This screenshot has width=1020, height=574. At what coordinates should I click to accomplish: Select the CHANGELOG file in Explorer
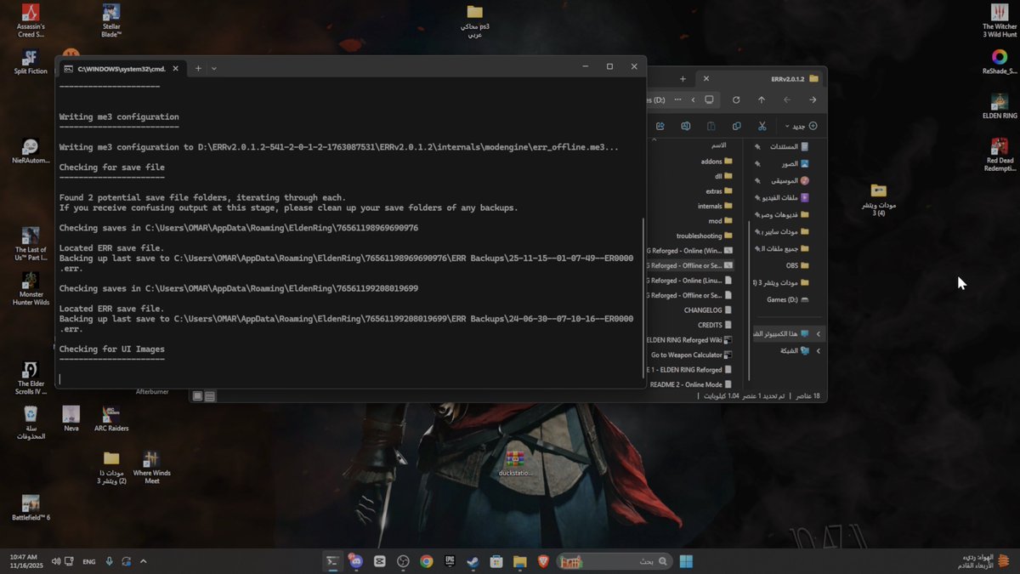[x=708, y=310]
